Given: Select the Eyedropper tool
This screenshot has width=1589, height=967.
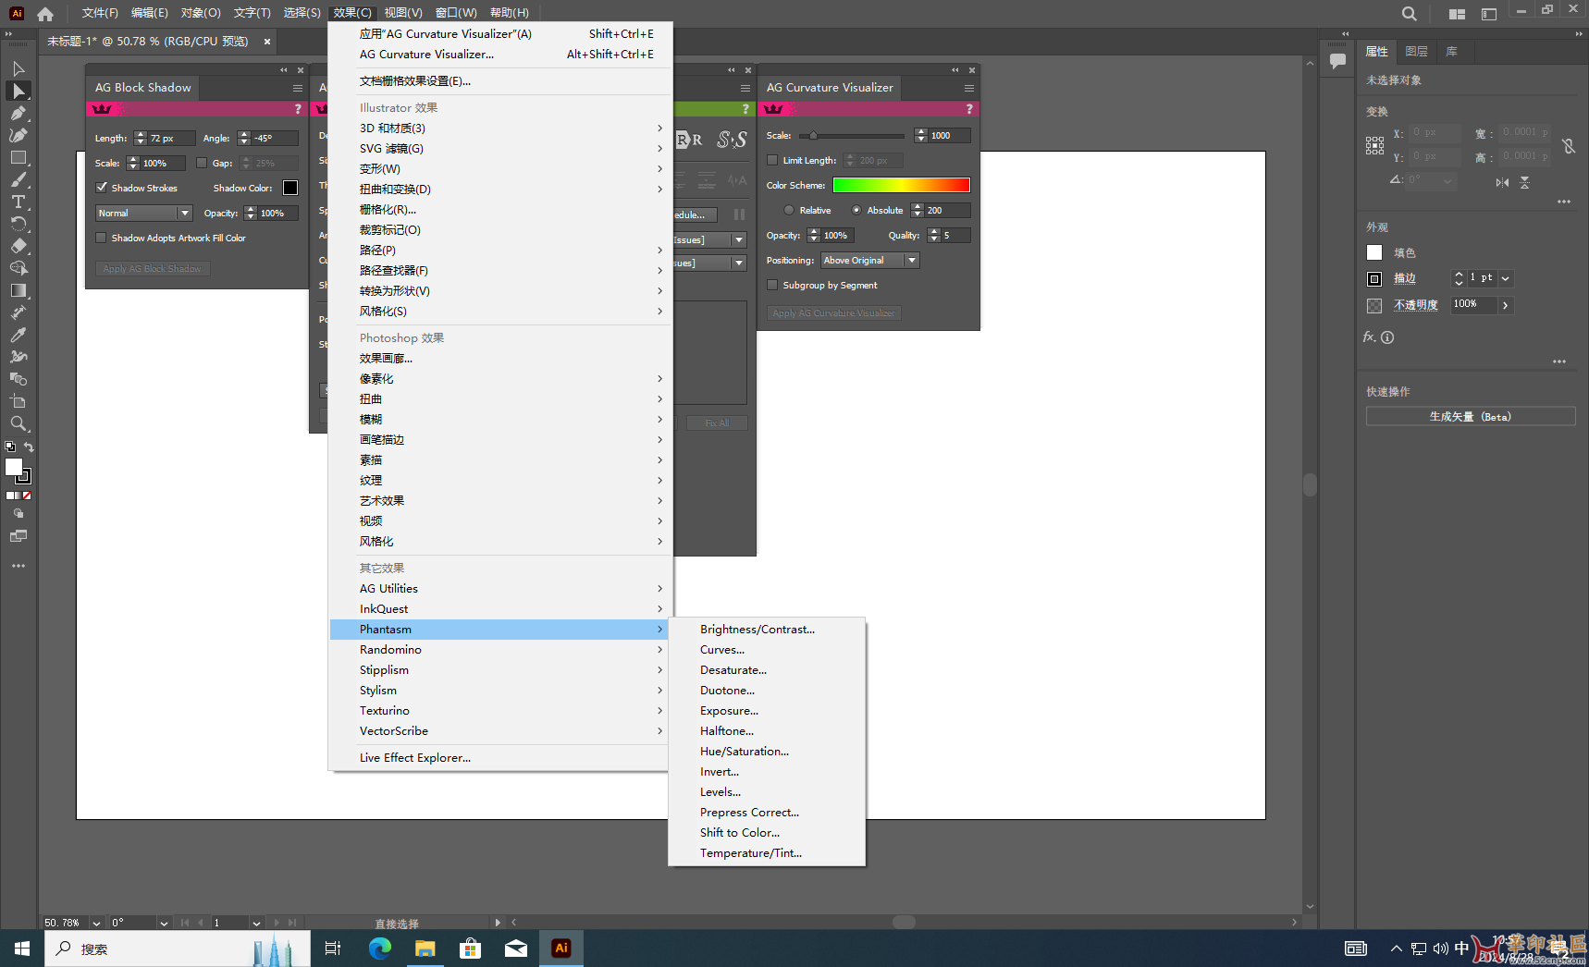Looking at the screenshot, I should click(x=18, y=335).
